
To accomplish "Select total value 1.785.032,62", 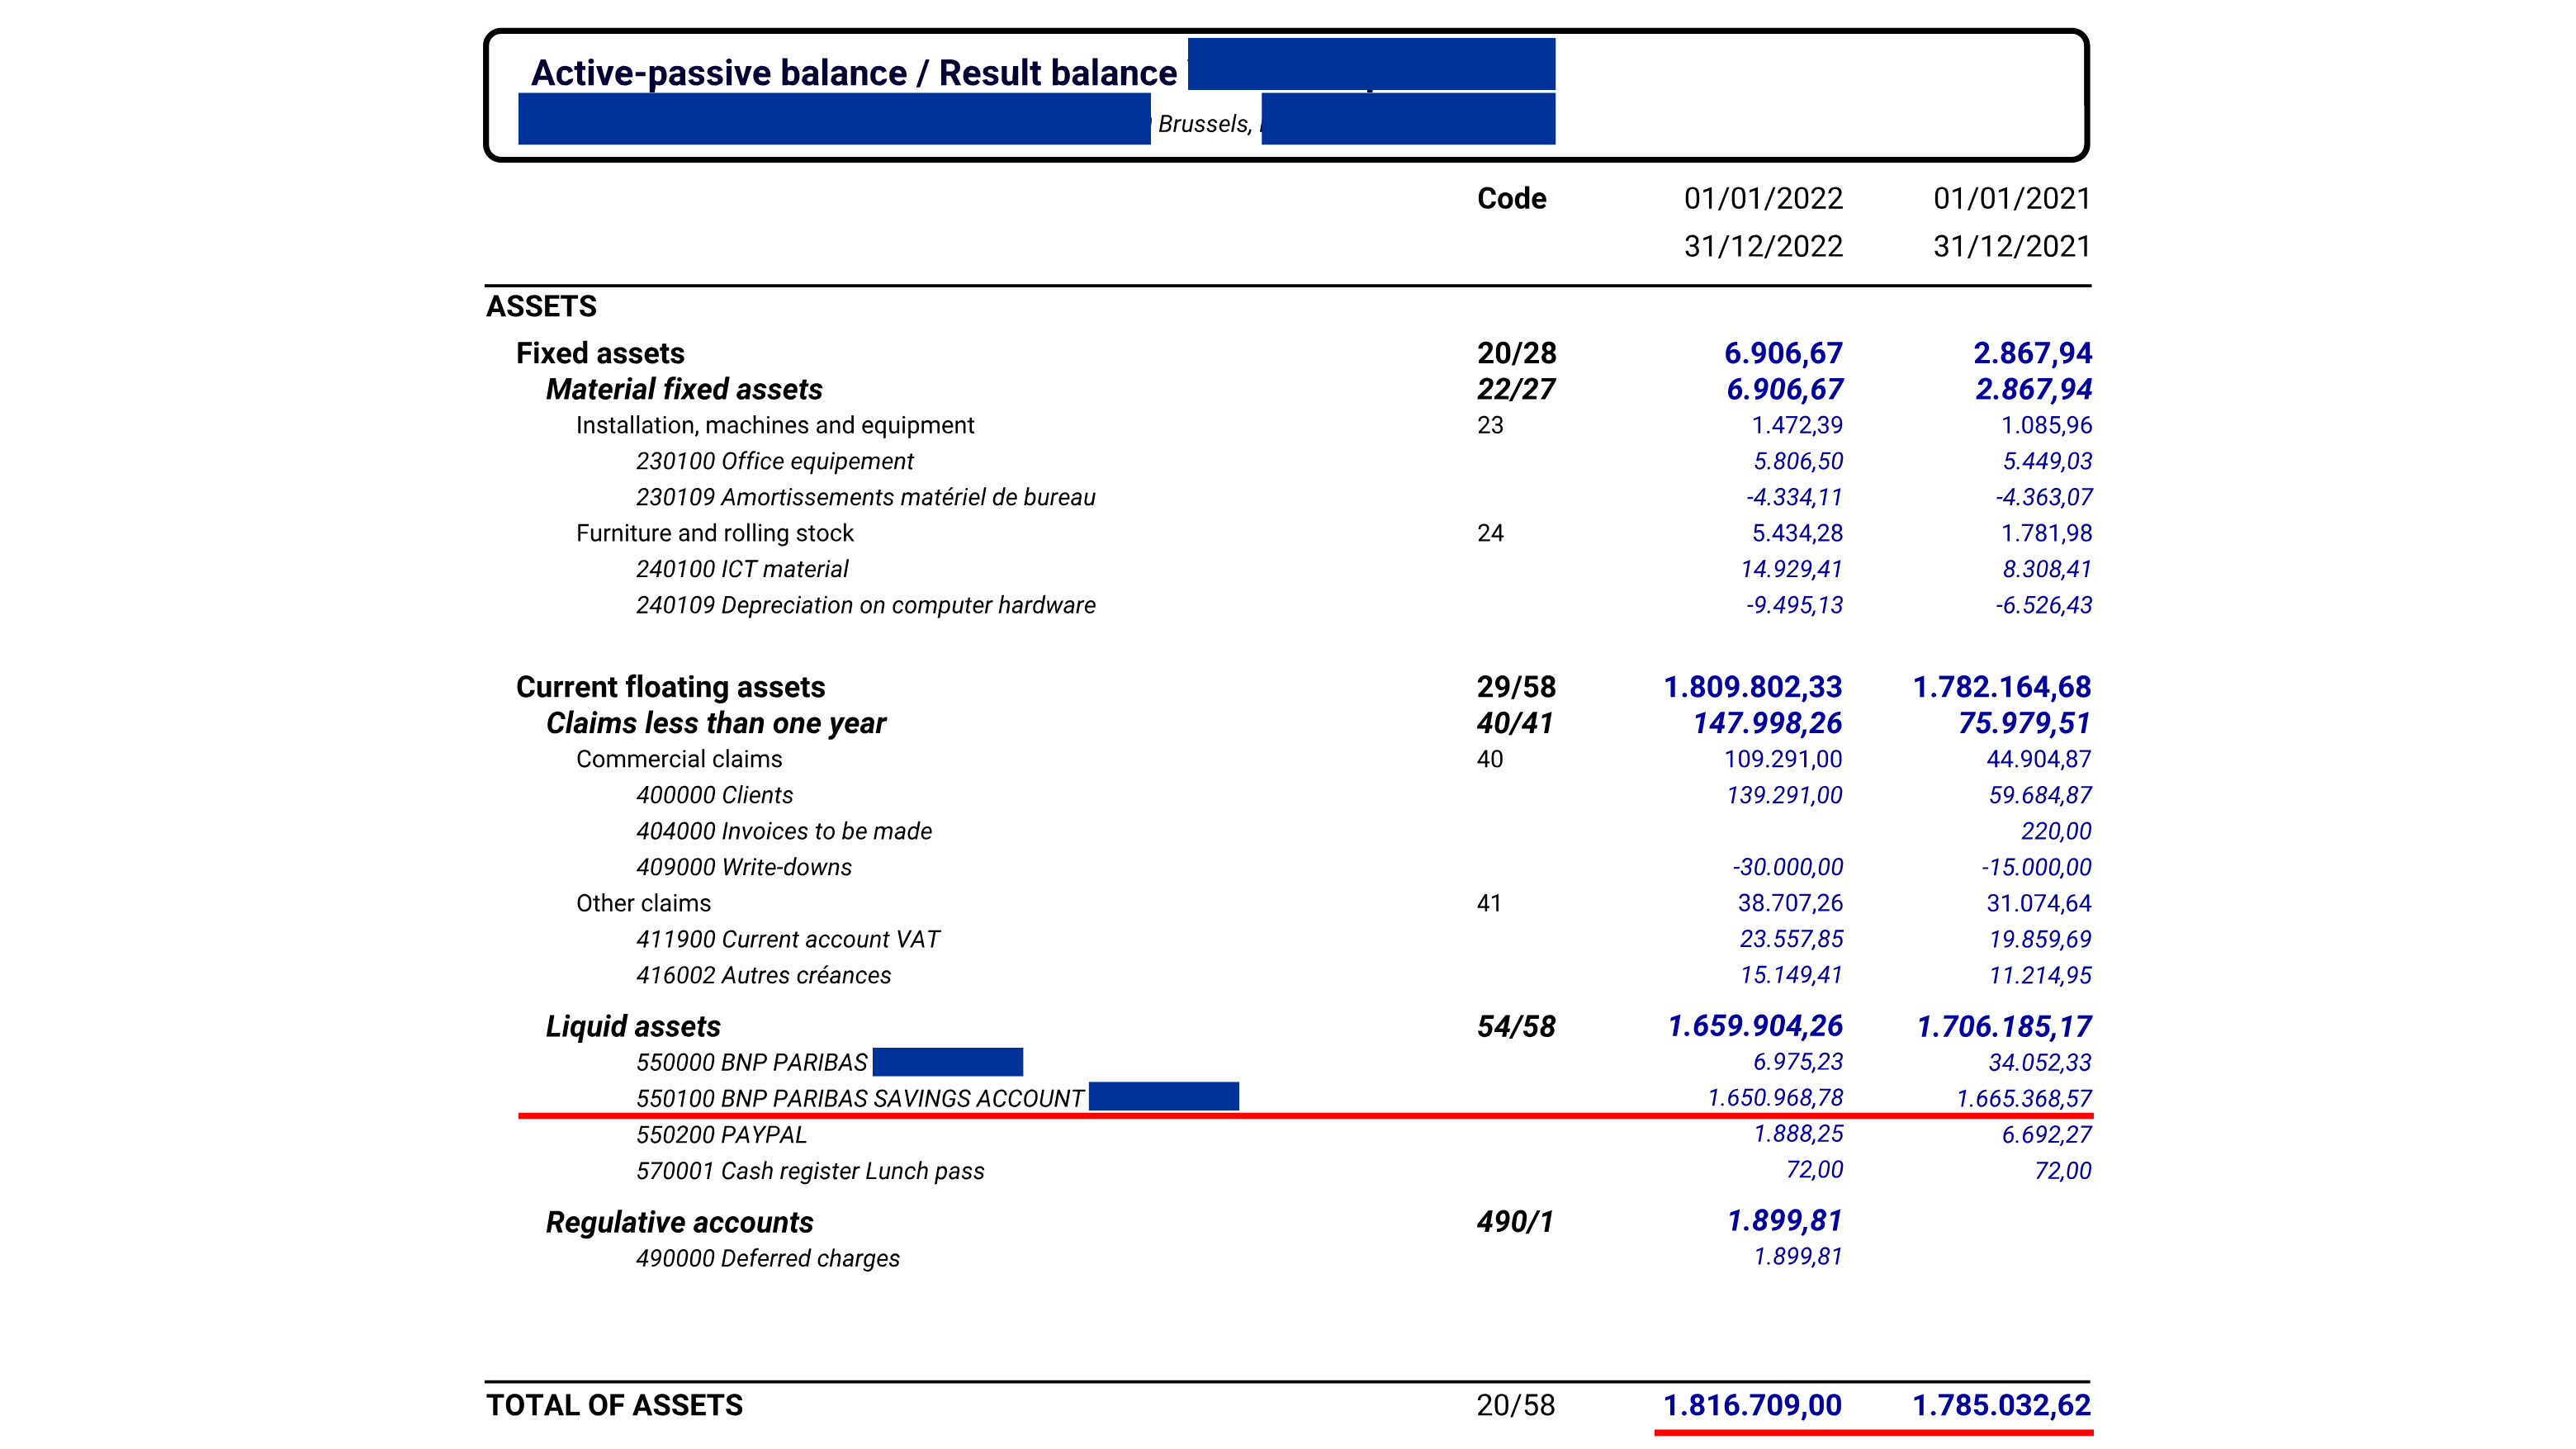I will (2001, 1405).
